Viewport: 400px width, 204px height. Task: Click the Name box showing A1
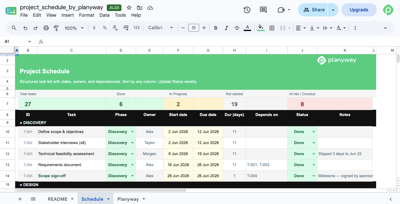click(18, 41)
